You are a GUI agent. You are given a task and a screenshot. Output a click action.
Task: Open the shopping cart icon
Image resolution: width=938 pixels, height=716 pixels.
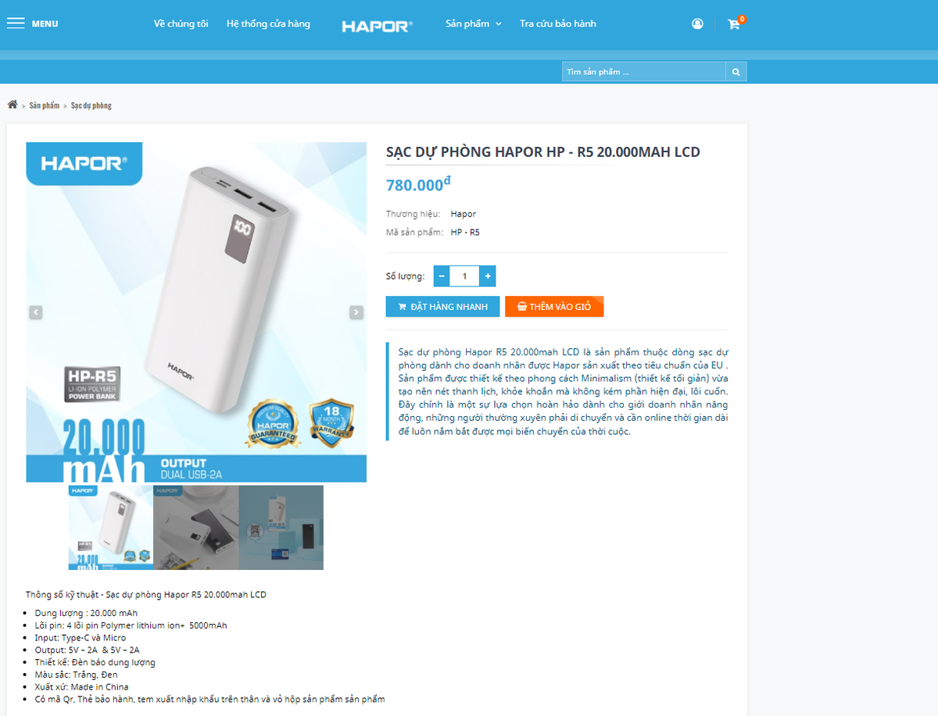pyautogui.click(x=734, y=24)
